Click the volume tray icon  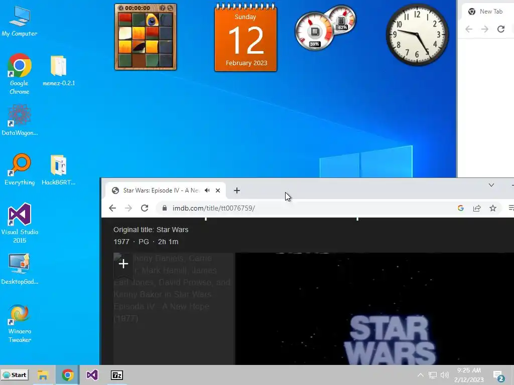click(x=445, y=375)
